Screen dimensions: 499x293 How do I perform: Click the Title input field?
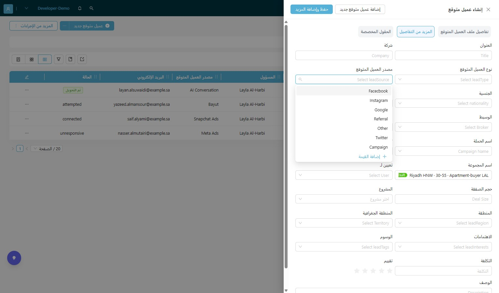pyautogui.click(x=443, y=55)
